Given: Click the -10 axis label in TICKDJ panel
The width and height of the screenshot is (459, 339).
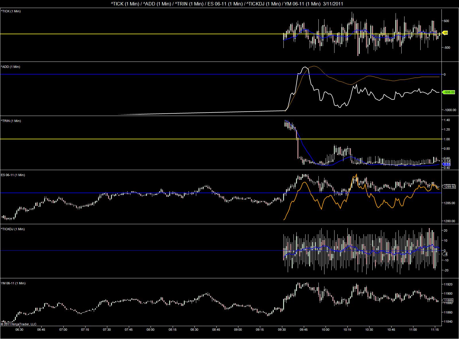Looking at the screenshot, I should point(446,260).
